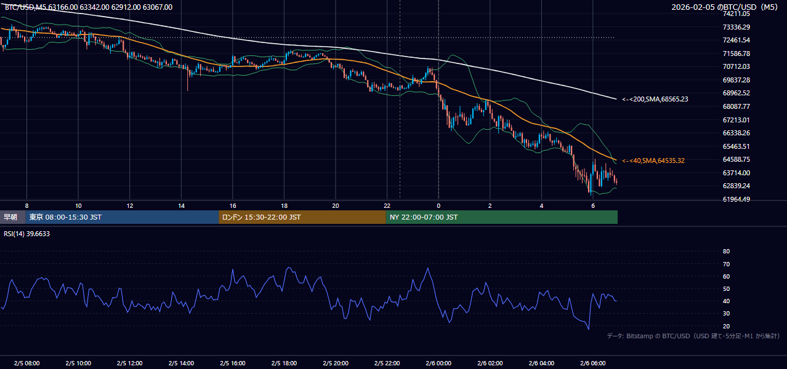The height and width of the screenshot is (369, 787).
Task: Click price axis label 72461.54
Action: (x=736, y=40)
